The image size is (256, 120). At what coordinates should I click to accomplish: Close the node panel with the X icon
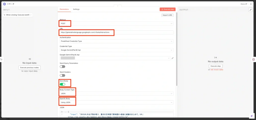pyautogui.click(x=251, y=4)
